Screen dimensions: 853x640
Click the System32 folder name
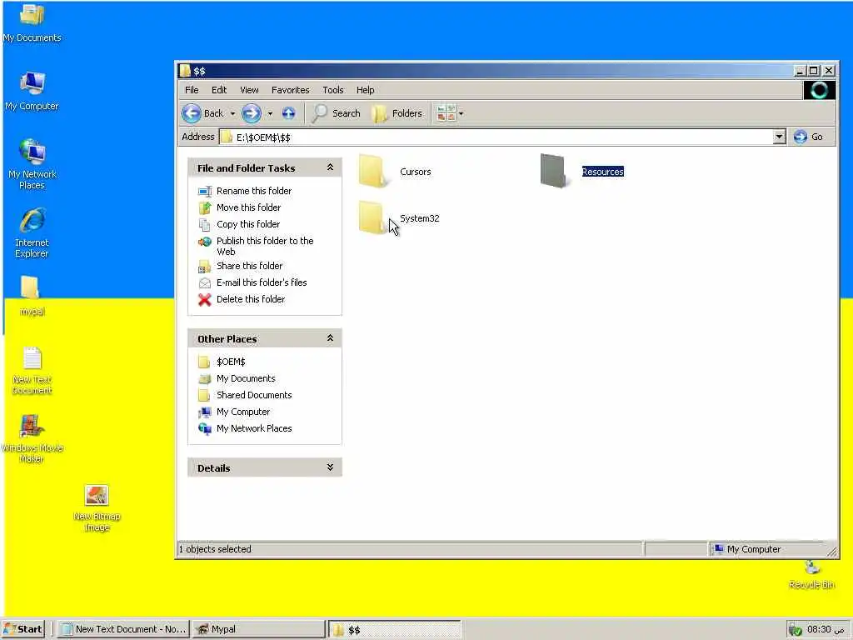pyautogui.click(x=420, y=218)
